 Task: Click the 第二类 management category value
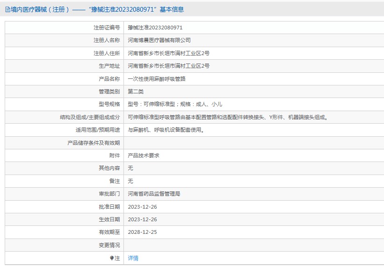(136, 92)
